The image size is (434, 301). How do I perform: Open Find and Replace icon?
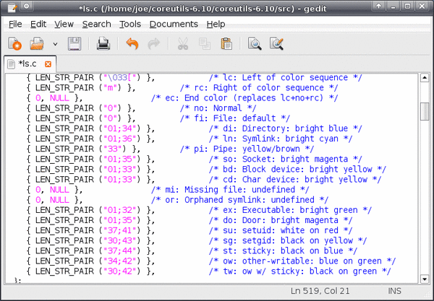tap(276, 43)
